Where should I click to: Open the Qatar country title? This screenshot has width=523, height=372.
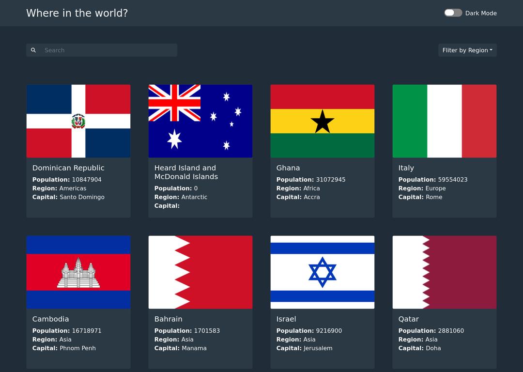408,319
